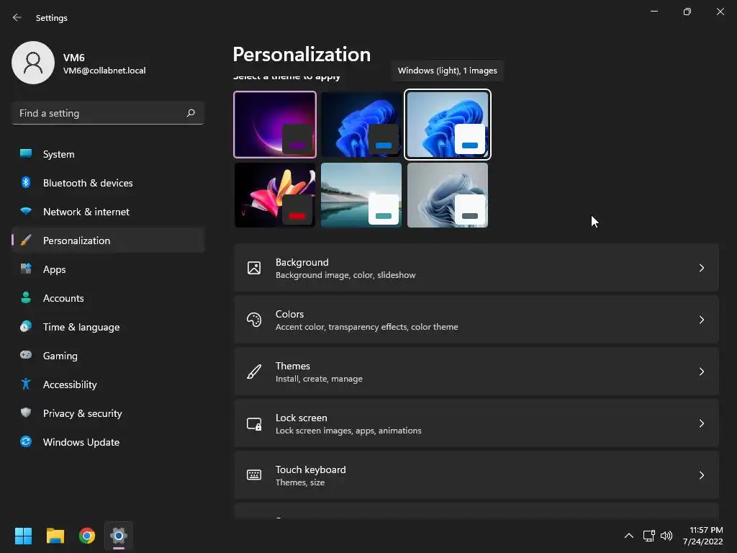Open Themes install and manage

[476, 372]
